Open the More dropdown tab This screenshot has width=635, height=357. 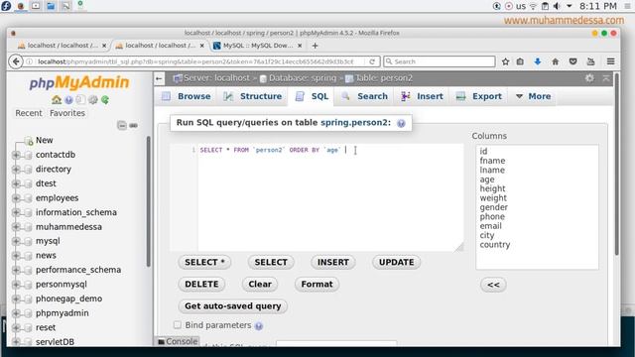coord(533,96)
